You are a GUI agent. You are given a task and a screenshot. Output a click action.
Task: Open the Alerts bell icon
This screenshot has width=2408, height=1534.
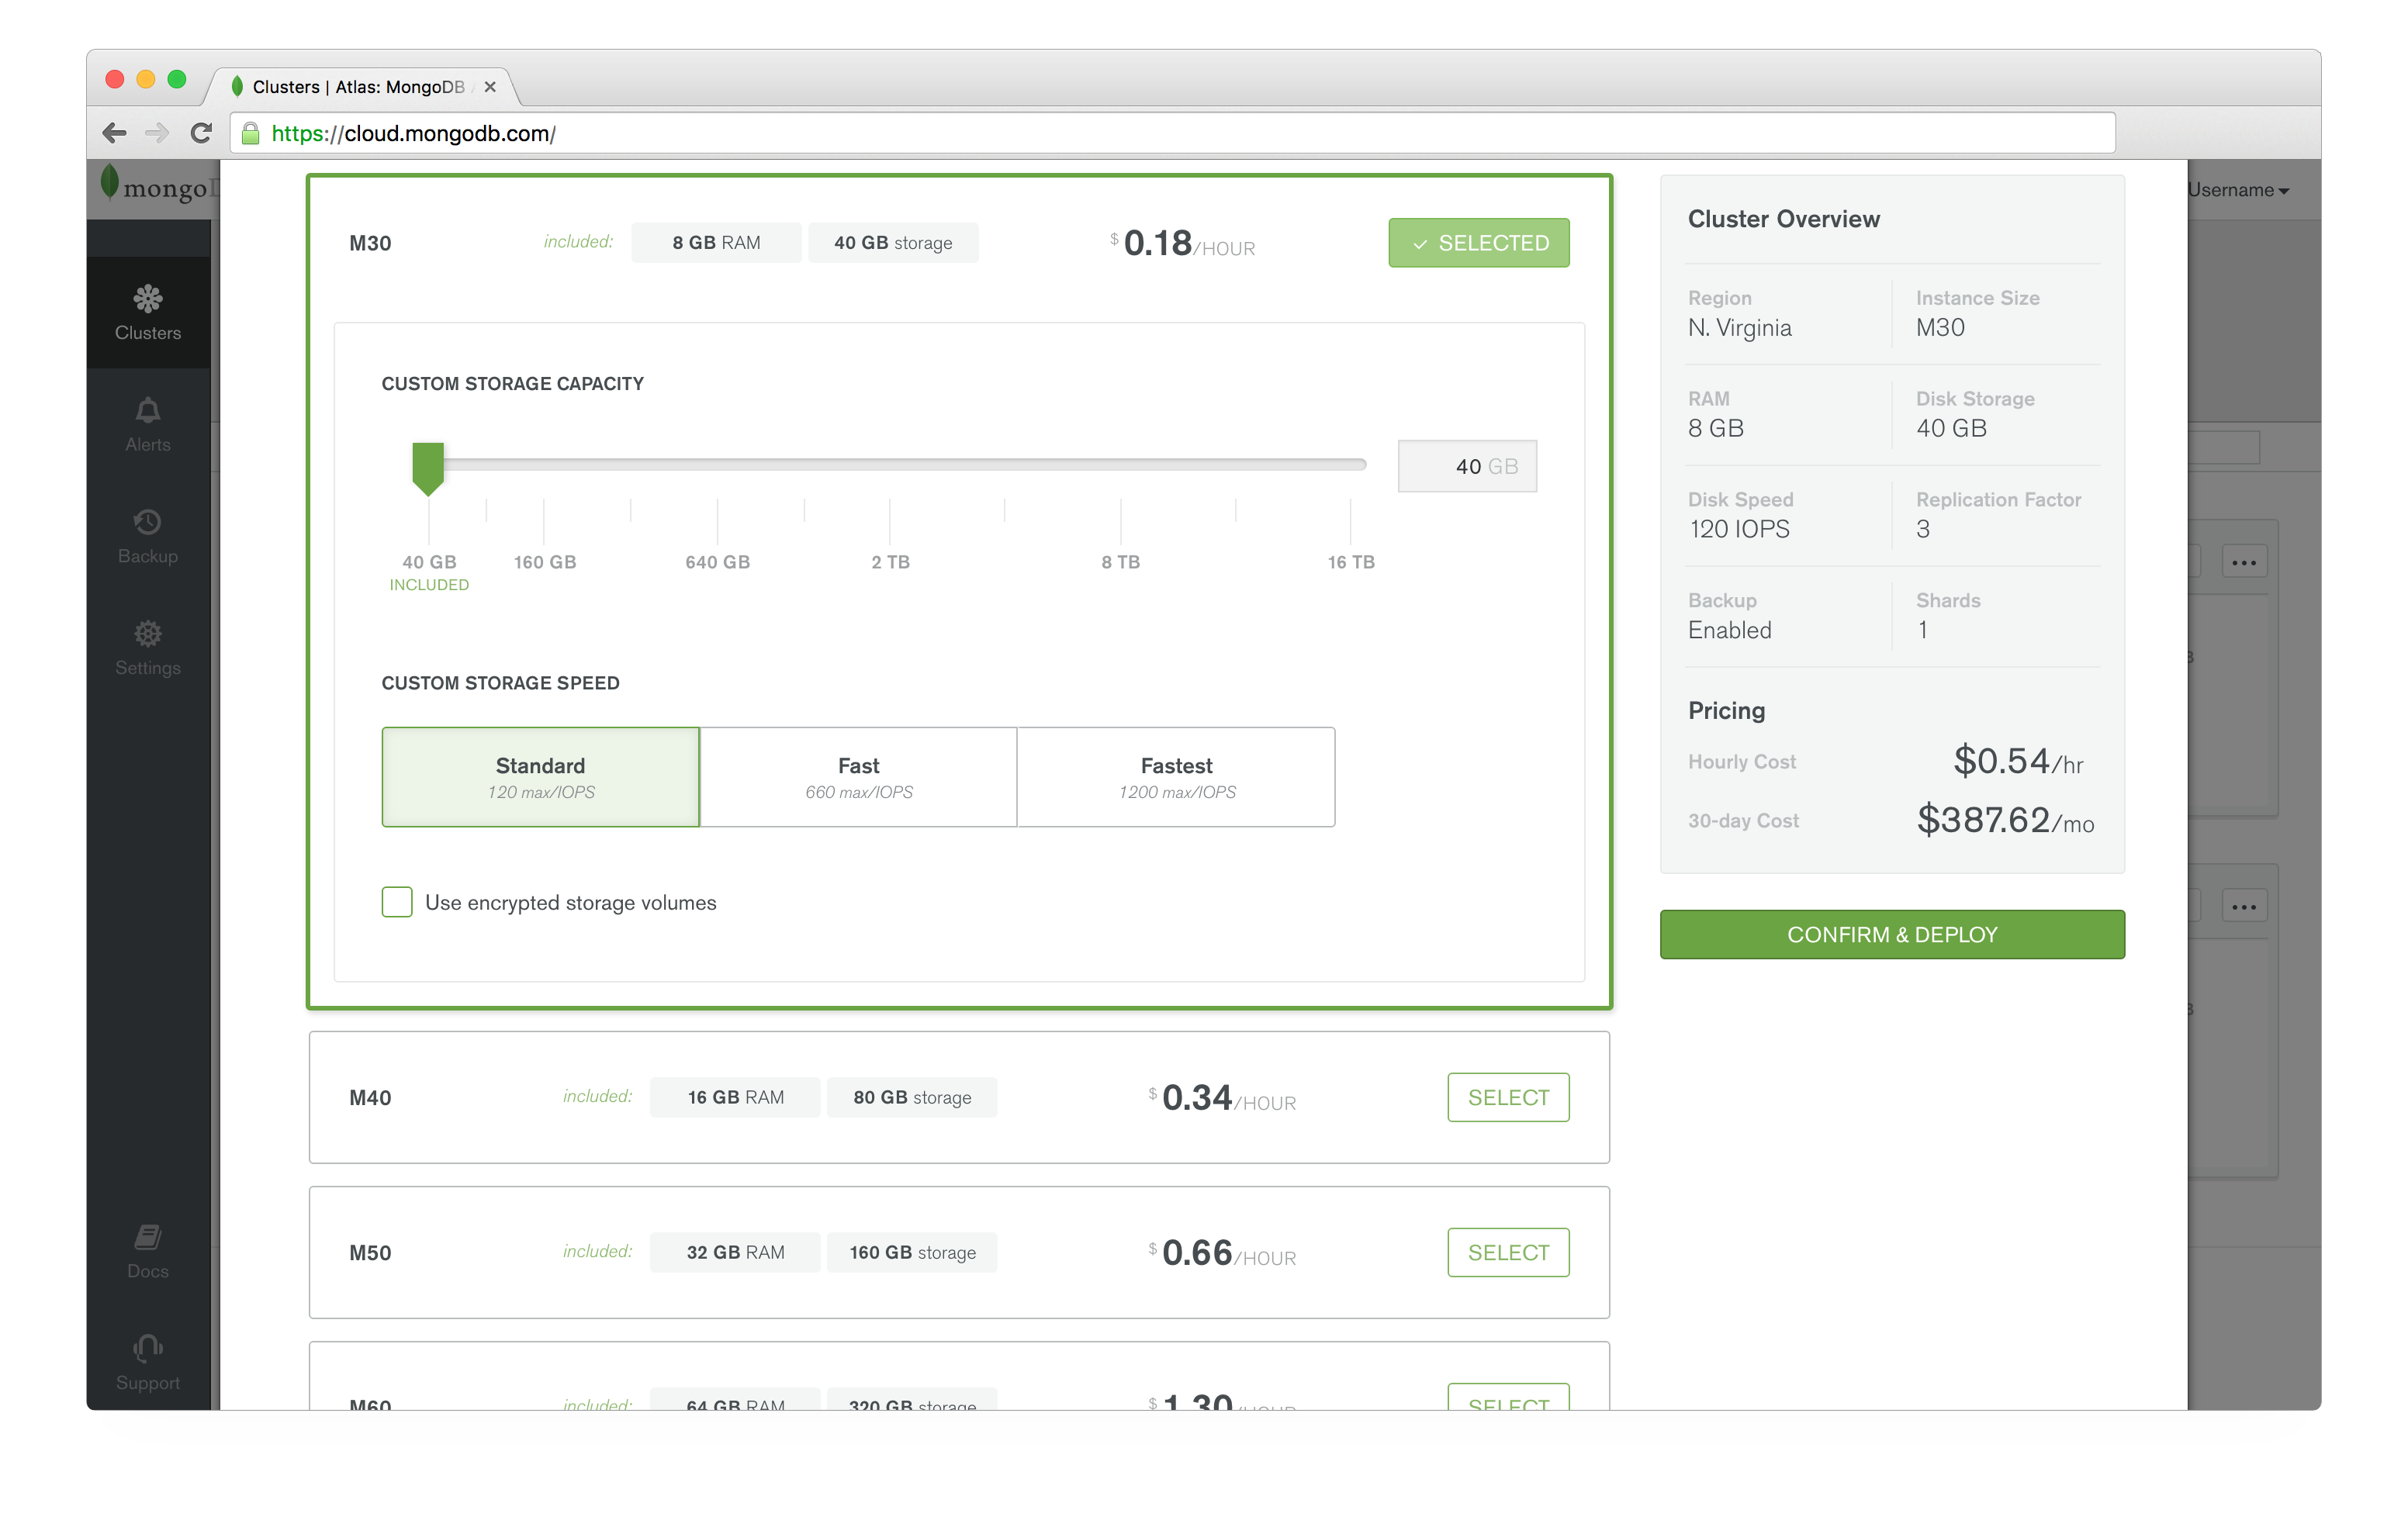click(x=147, y=424)
